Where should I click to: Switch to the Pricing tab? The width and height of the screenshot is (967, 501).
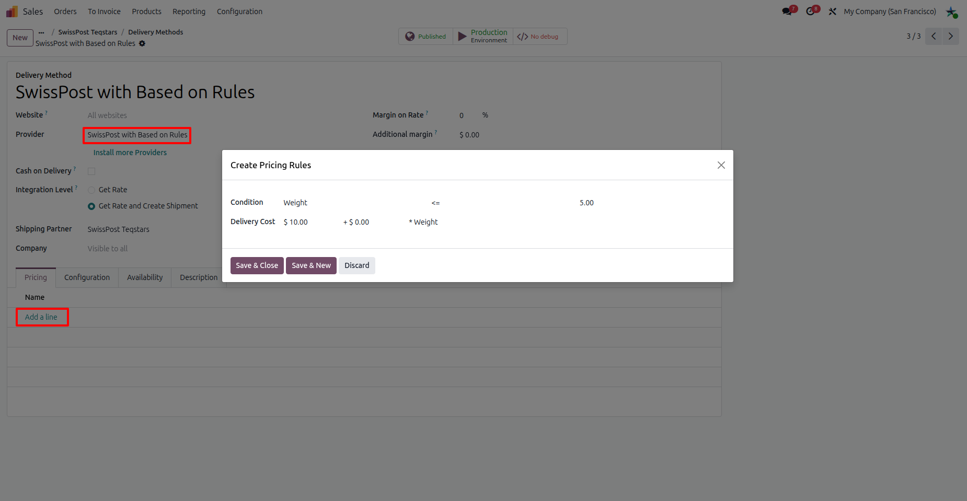36,277
